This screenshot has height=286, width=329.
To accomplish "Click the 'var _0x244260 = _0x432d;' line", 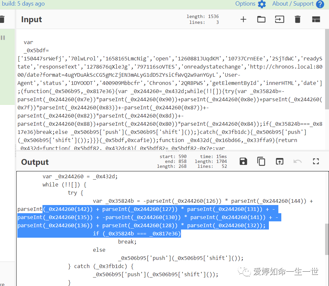I will tap(80, 177).
